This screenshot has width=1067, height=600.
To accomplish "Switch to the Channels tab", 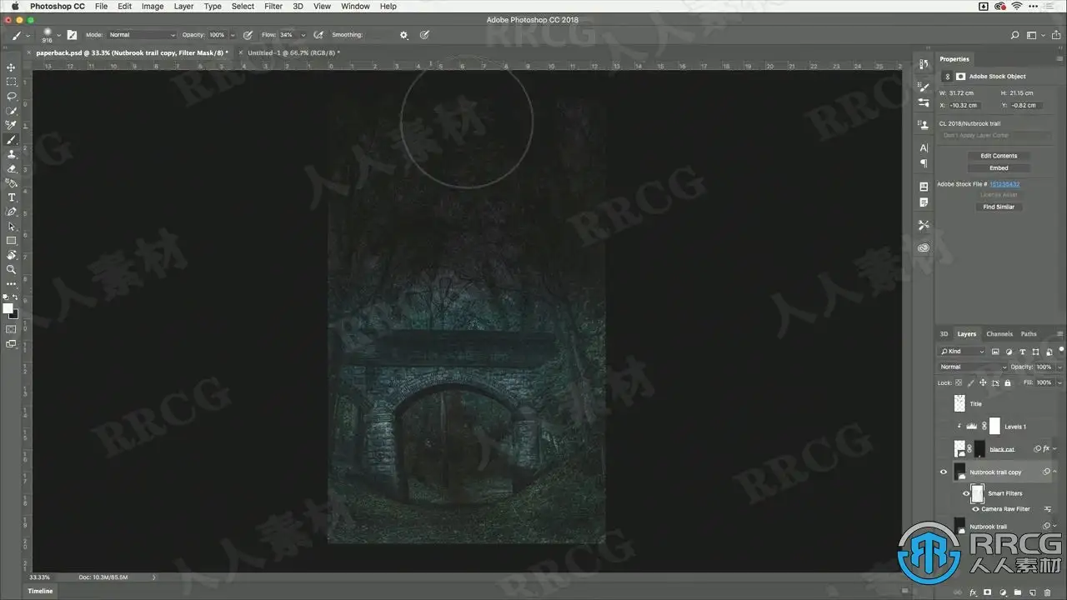I will pos(999,334).
